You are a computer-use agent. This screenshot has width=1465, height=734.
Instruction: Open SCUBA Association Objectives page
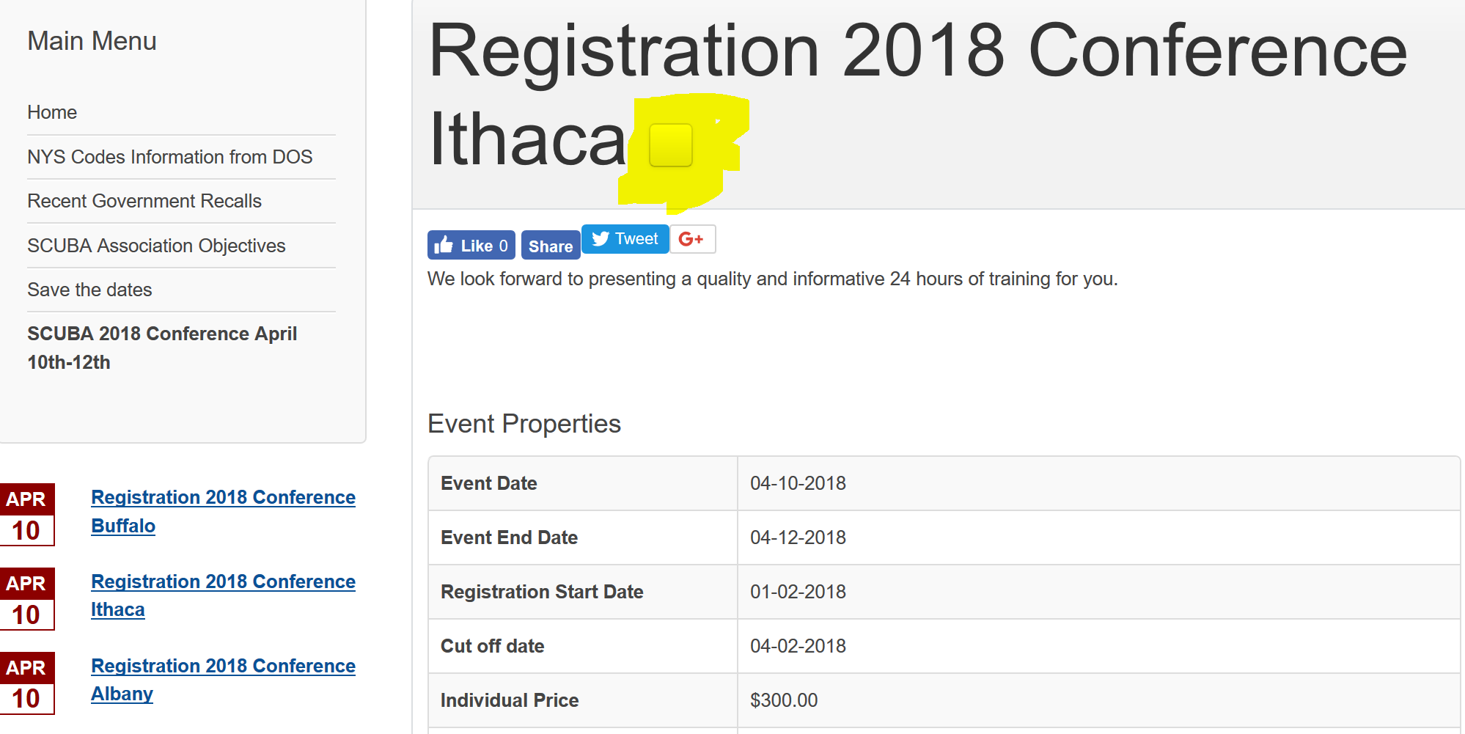(x=156, y=246)
